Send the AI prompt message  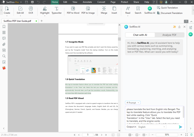[180, 127]
